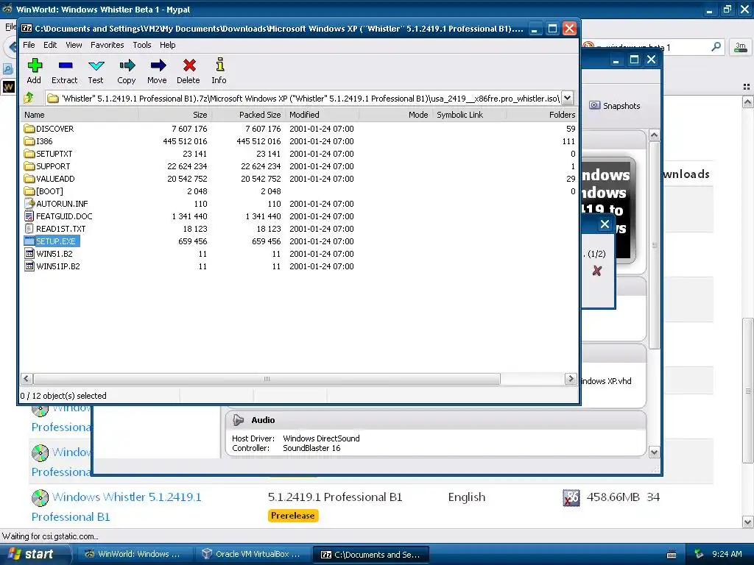This screenshot has height=565, width=754.
Task: Sort by Modified column header
Action: 323,115
